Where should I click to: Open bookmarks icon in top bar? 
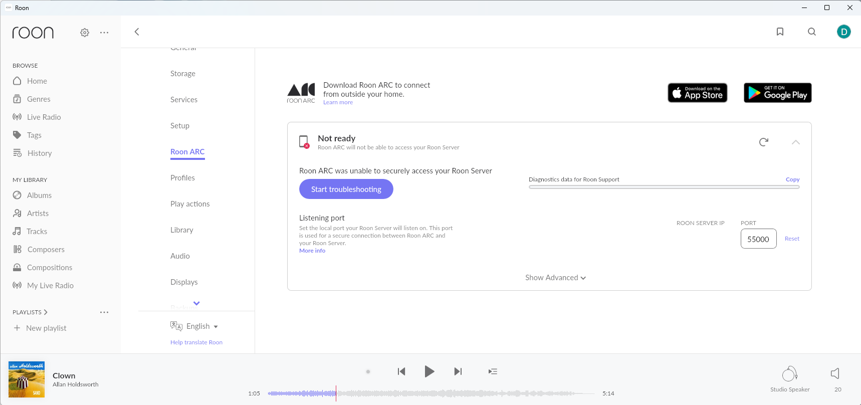pos(780,32)
